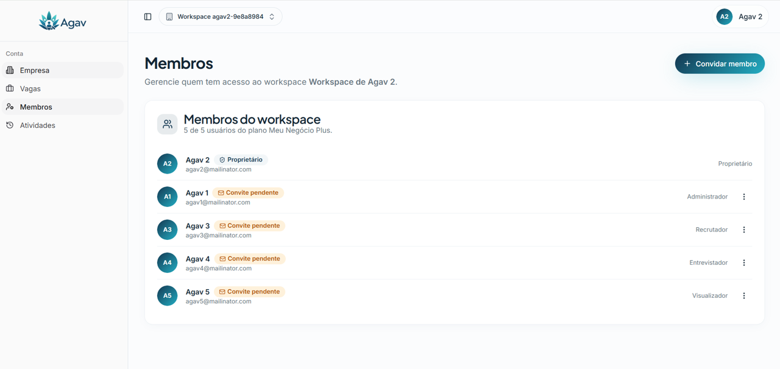Image resolution: width=780 pixels, height=369 pixels.
Task: Click the A5 member avatar
Action: 167,295
